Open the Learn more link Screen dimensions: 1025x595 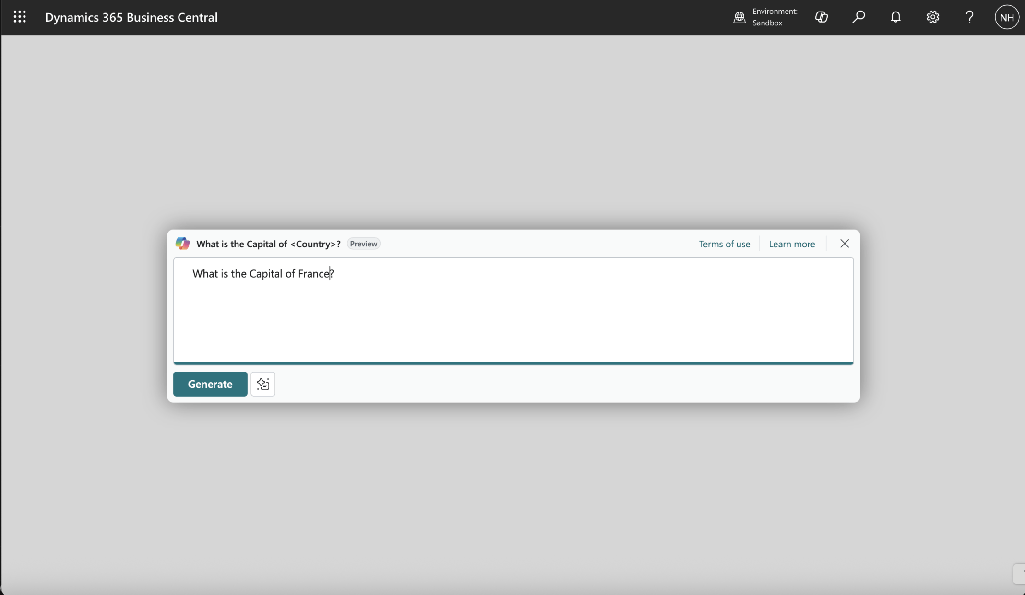(x=791, y=244)
